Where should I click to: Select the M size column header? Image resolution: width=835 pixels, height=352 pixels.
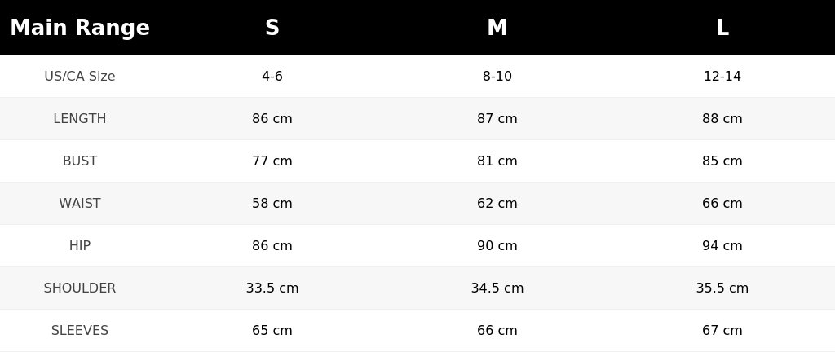point(497,28)
